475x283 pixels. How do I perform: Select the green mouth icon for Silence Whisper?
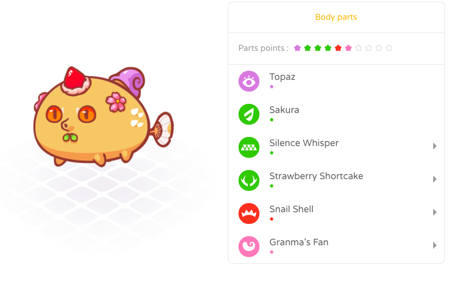[249, 148]
